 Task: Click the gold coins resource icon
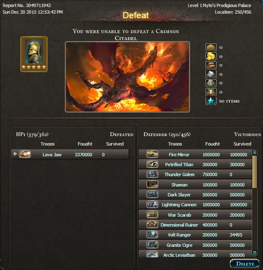(x=211, y=56)
